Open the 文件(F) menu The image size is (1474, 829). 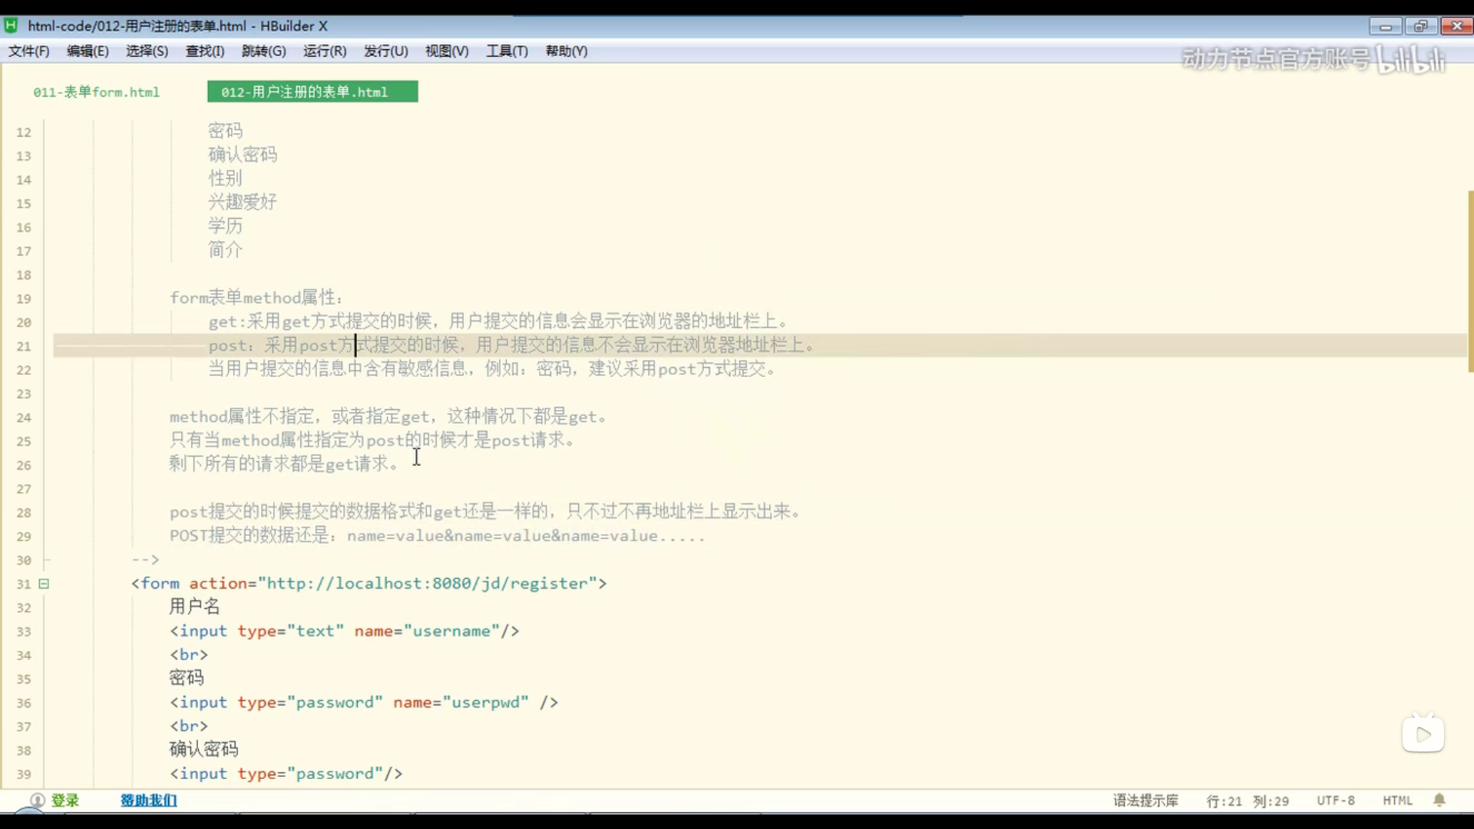[28, 51]
